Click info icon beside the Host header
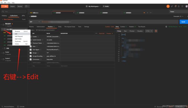The height and width of the screenshot is (108, 188). click(37, 46)
